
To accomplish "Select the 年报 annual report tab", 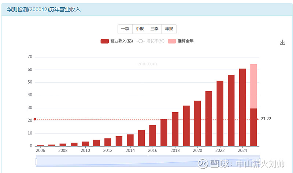I will point(169,29).
